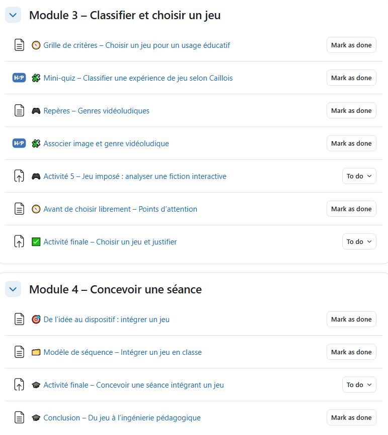
Task: Click assignment upload icon beside Activité 5
Action: point(19,176)
